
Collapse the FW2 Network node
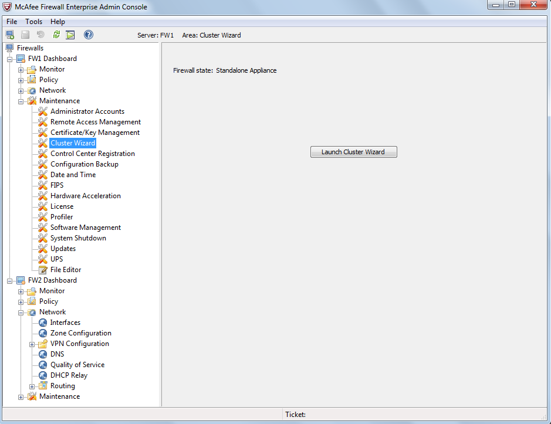click(21, 313)
